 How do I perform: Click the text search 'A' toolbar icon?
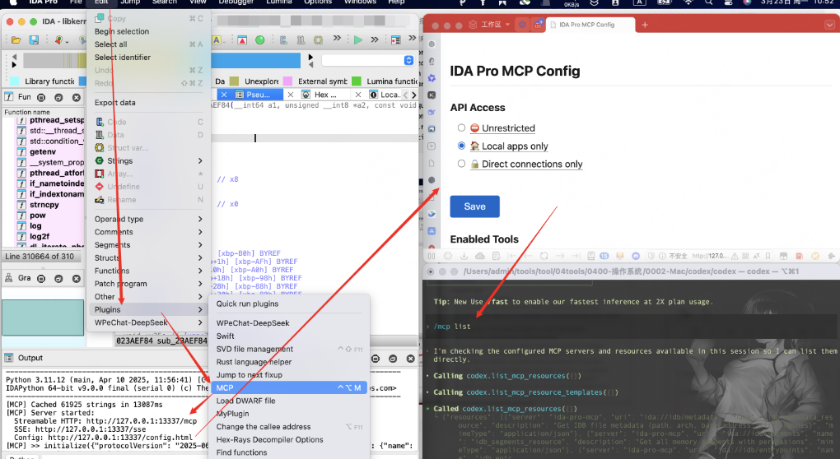click(217, 40)
